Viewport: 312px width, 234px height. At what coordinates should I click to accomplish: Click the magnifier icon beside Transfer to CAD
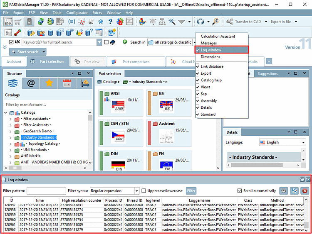[x=216, y=22]
